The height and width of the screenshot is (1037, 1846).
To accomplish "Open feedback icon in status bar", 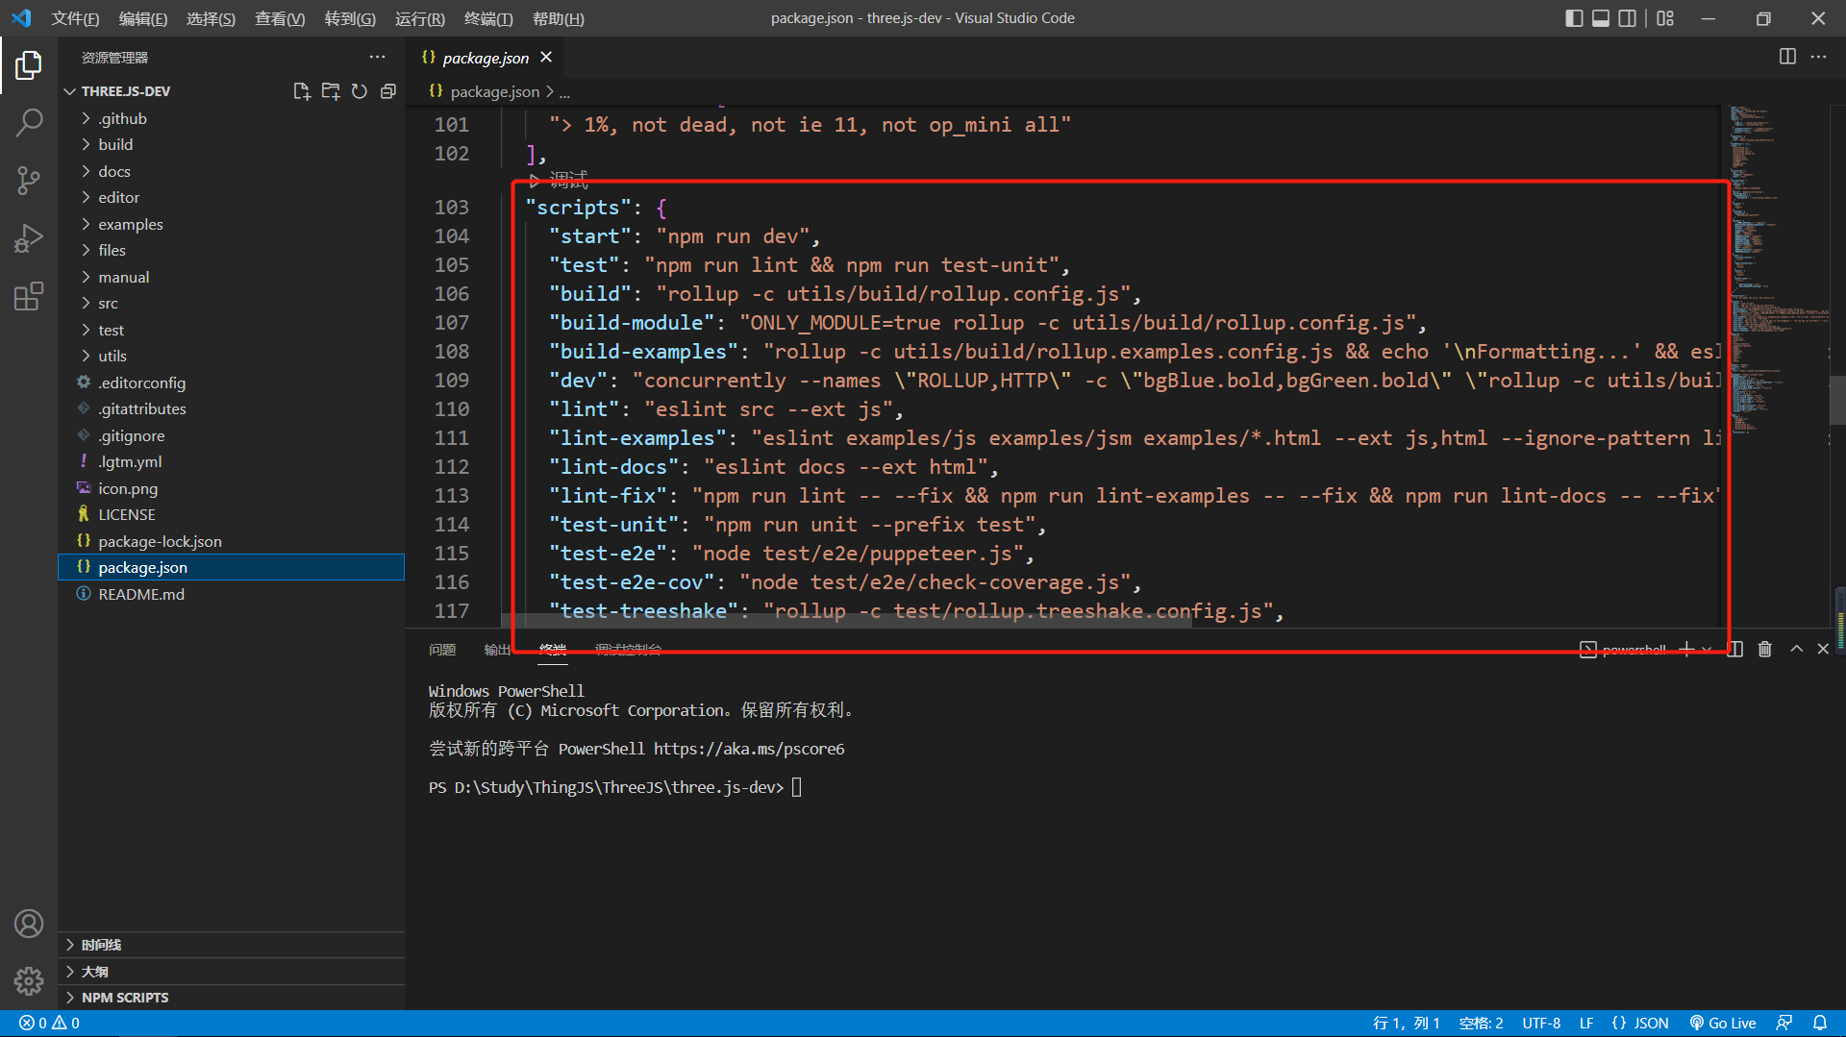I will [1784, 1024].
